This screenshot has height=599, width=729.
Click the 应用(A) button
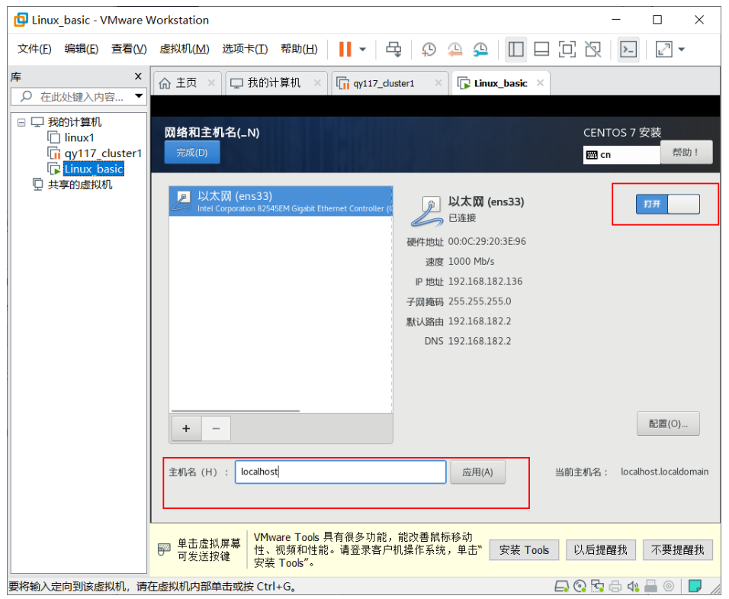[477, 472]
